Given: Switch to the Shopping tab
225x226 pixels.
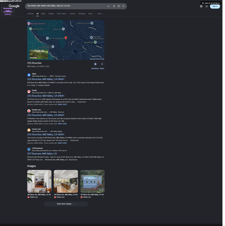Looking at the screenshot, I should click(x=81, y=14).
